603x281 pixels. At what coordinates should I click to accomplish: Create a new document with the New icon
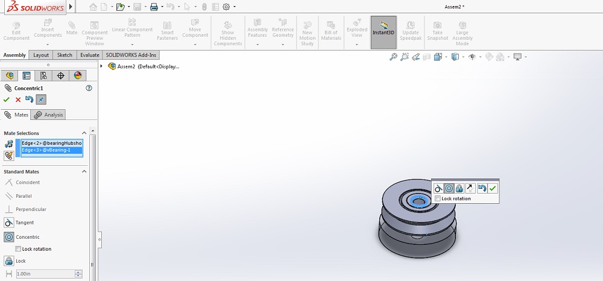click(104, 7)
